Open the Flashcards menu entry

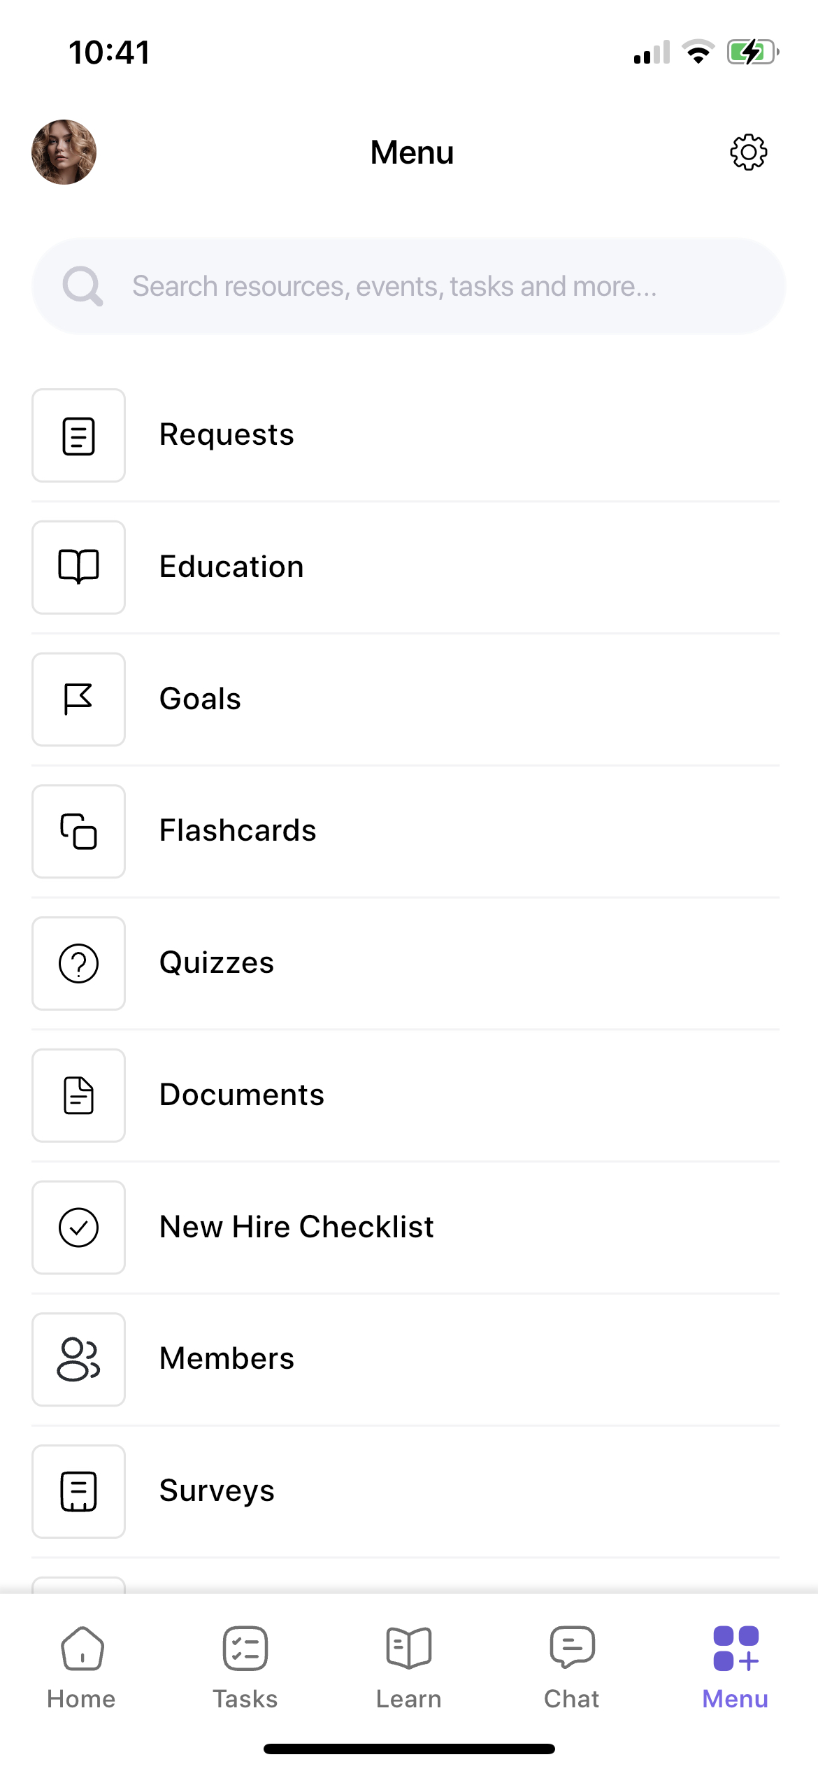[x=406, y=832]
